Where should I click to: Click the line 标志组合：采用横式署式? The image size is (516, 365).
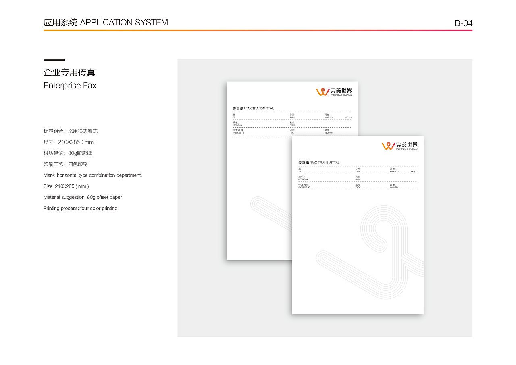coord(71,131)
